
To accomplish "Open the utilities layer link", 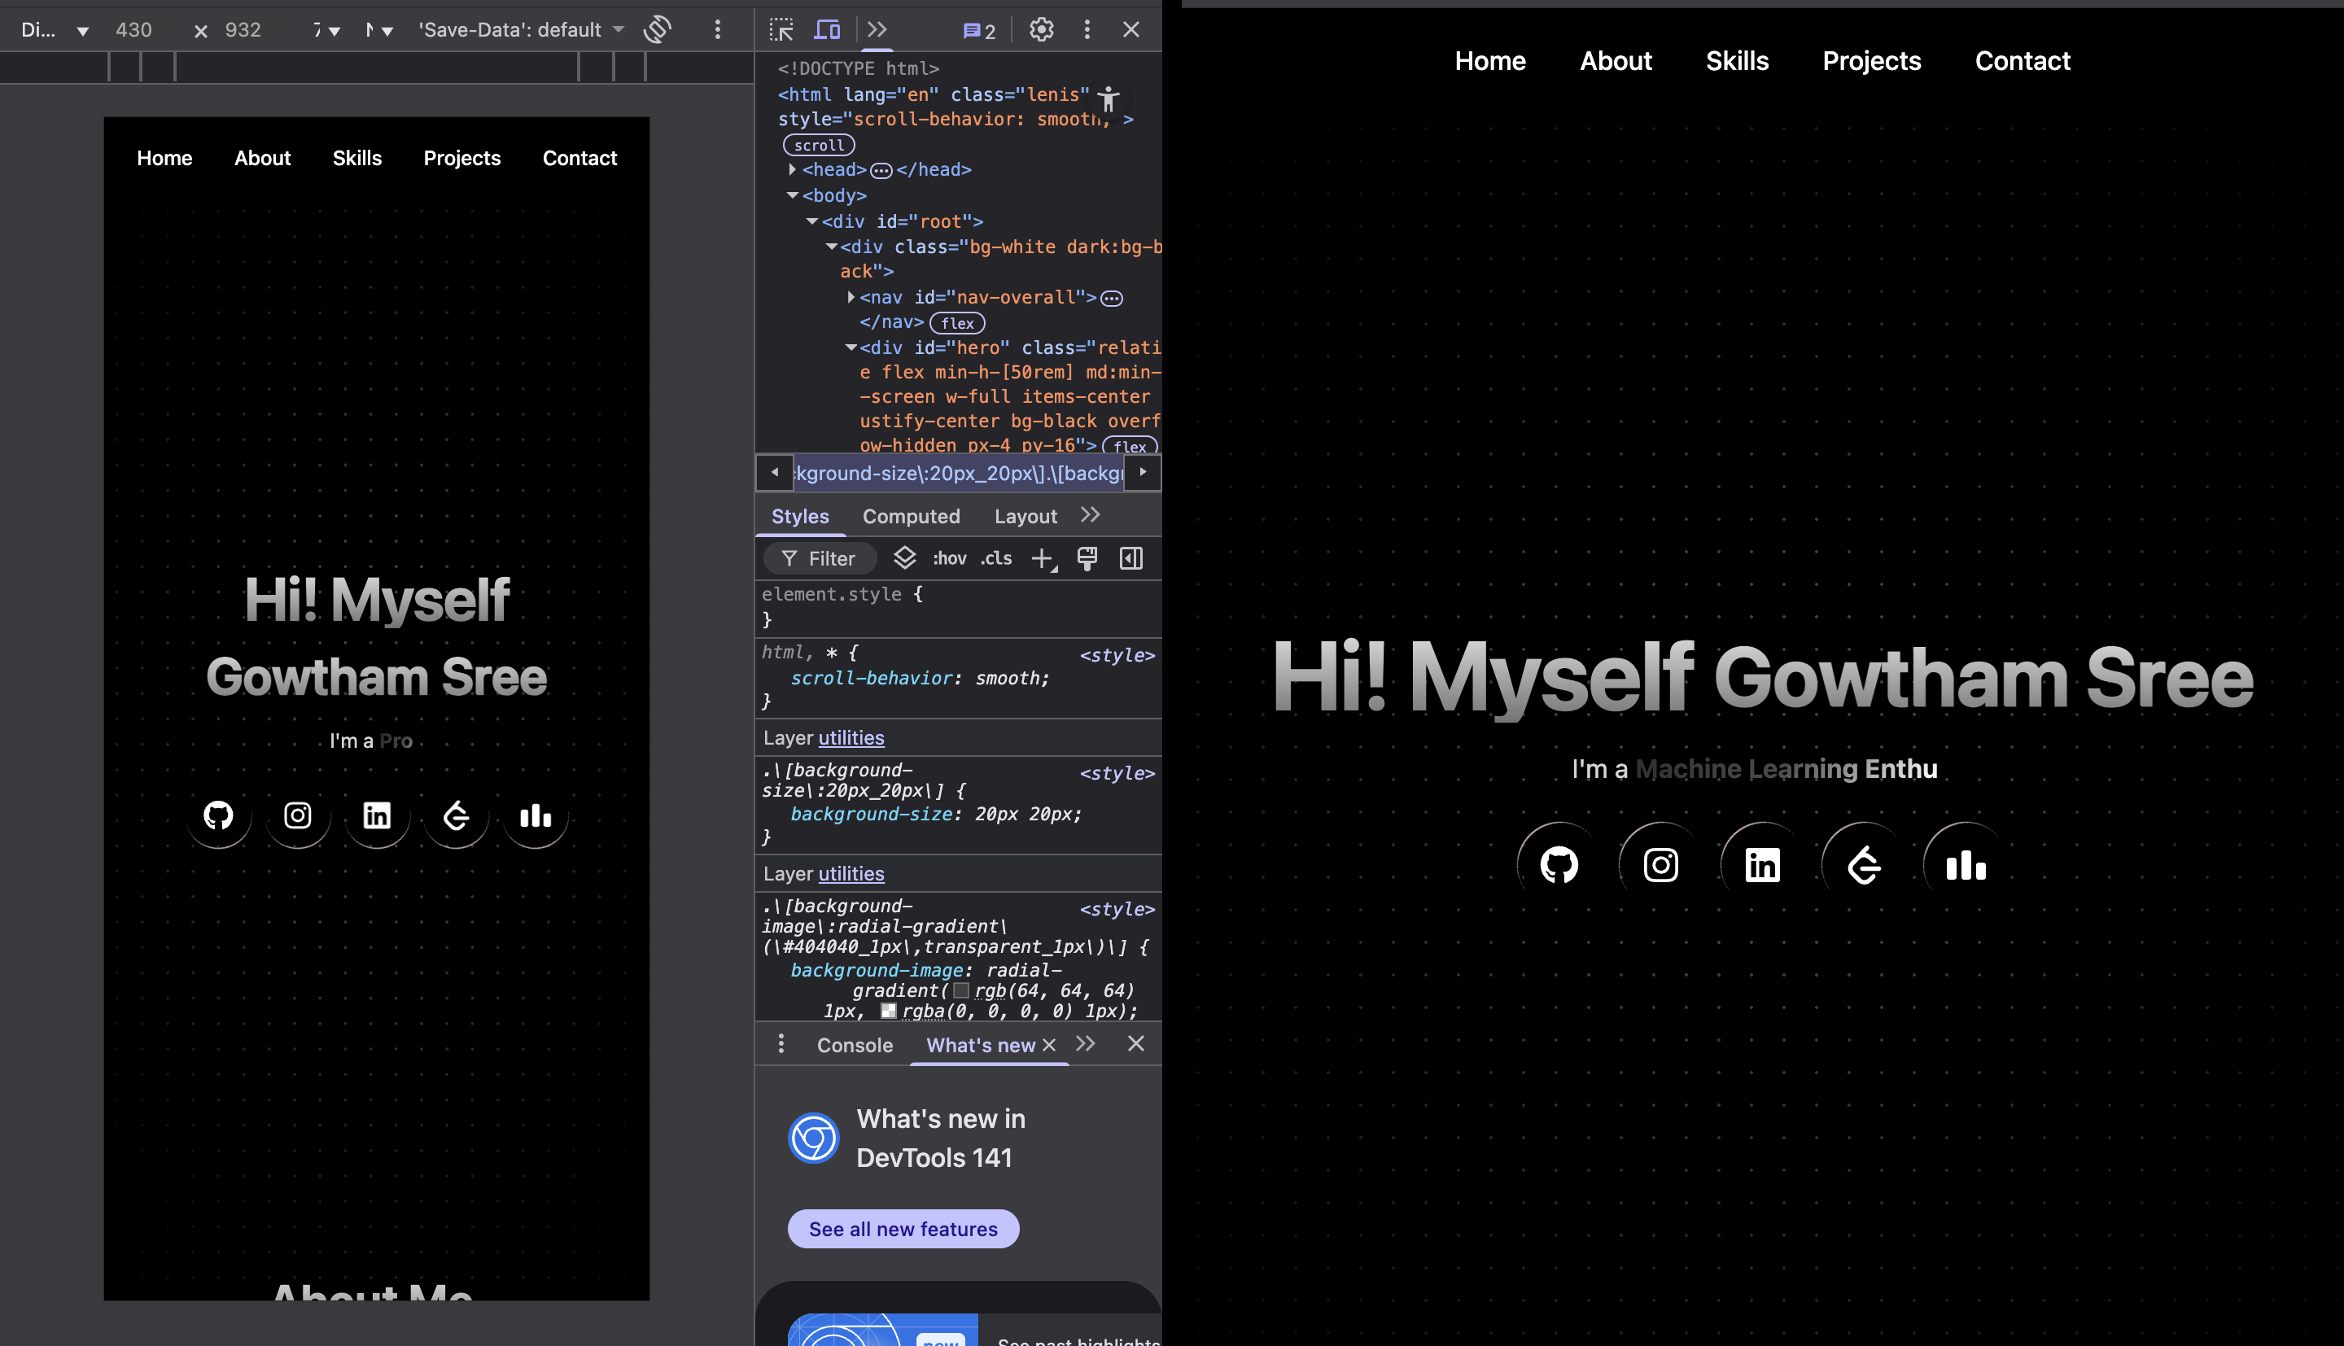I will pos(851,738).
